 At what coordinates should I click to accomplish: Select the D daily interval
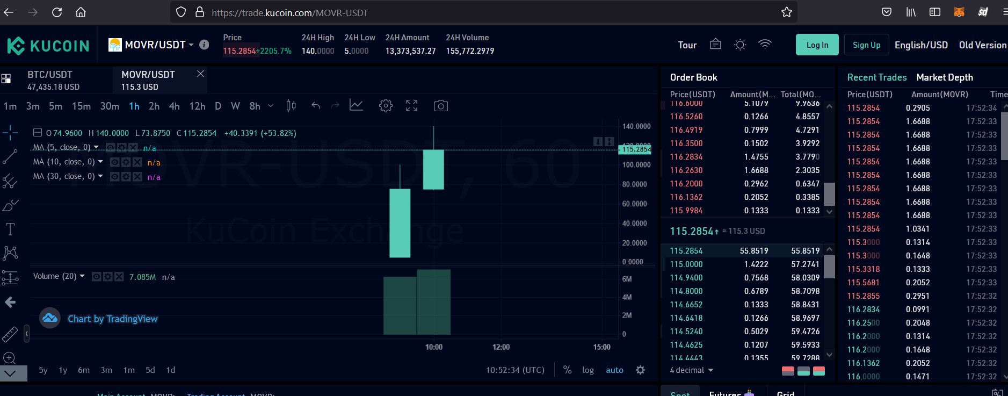click(x=218, y=106)
